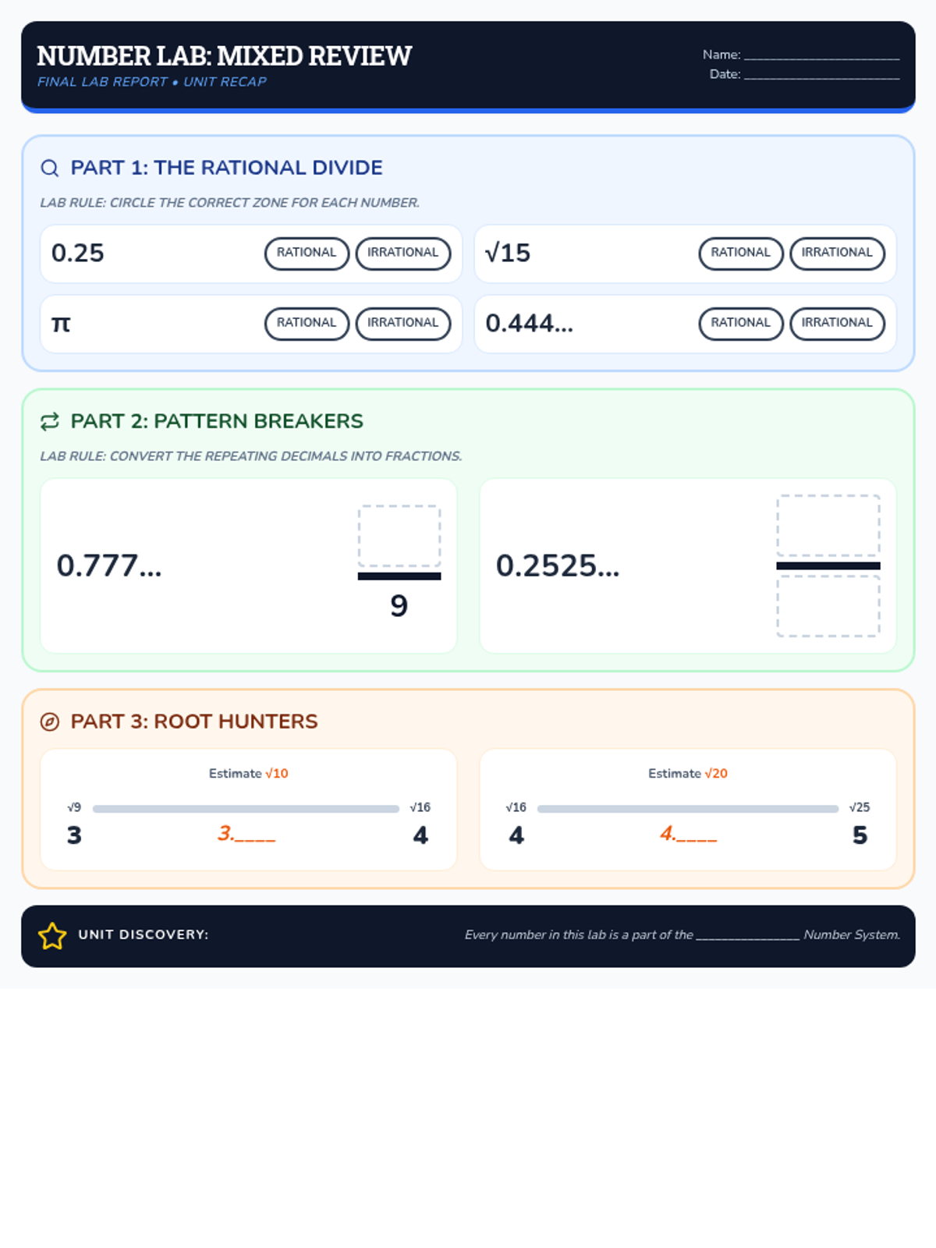The height and width of the screenshot is (1248, 936).
Task: Choose IRRATIONAL for √15
Action: click(837, 253)
